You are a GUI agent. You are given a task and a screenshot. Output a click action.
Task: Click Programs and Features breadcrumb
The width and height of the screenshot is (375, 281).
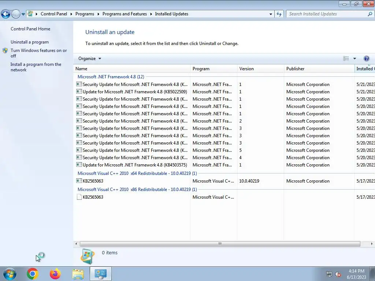[125, 14]
